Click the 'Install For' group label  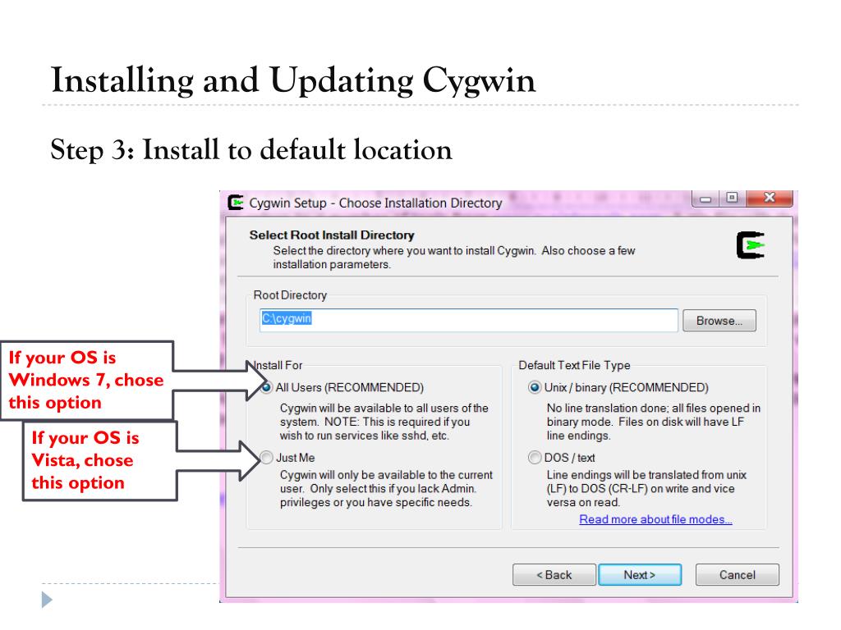pyautogui.click(x=278, y=365)
